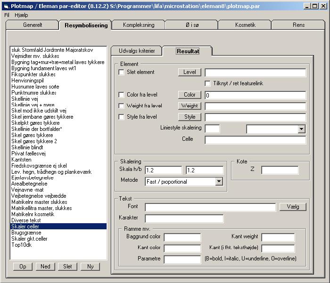Click the Style button
The height and width of the screenshot is (283, 330).
pos(190,117)
